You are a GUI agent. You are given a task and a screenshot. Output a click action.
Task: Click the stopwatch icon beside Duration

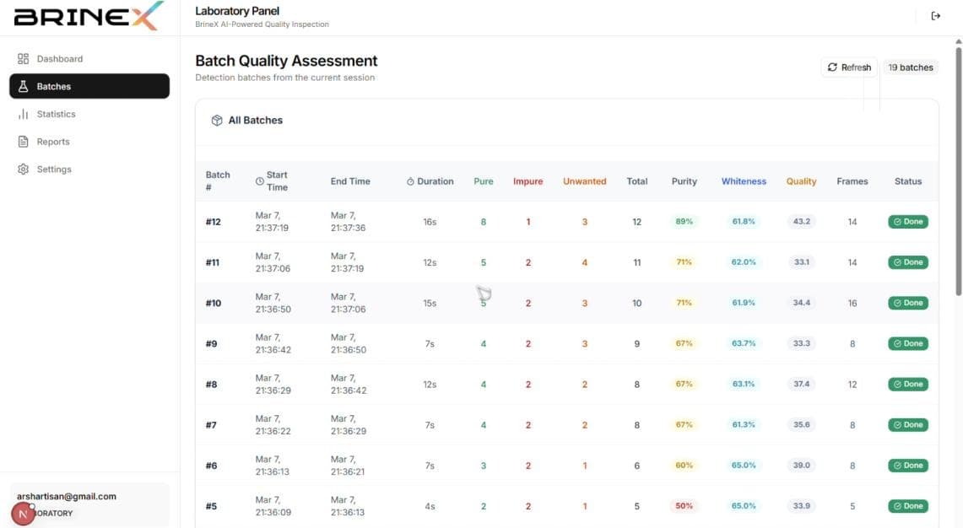coord(410,181)
